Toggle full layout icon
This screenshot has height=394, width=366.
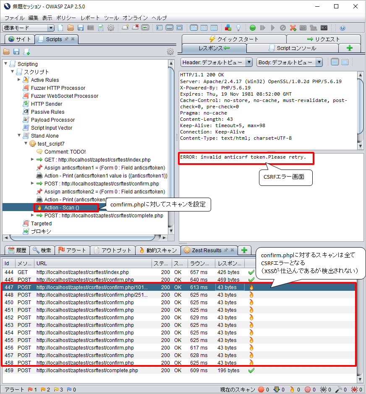pyautogui.click(x=180, y=28)
